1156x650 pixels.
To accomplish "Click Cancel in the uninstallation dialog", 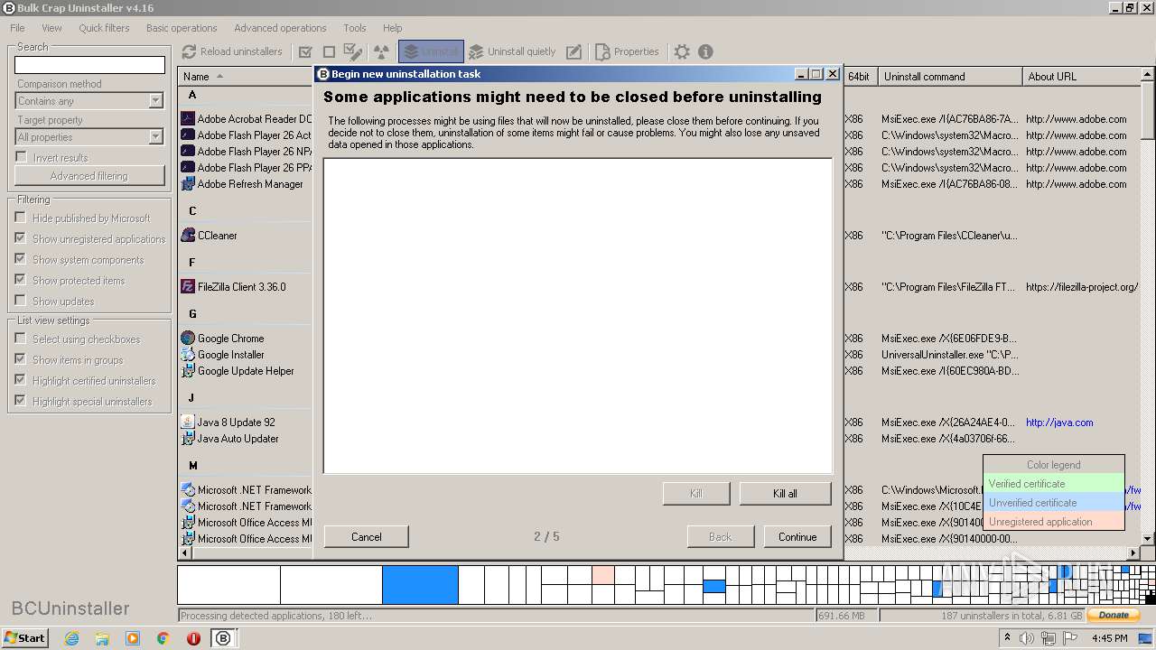I will [x=366, y=536].
